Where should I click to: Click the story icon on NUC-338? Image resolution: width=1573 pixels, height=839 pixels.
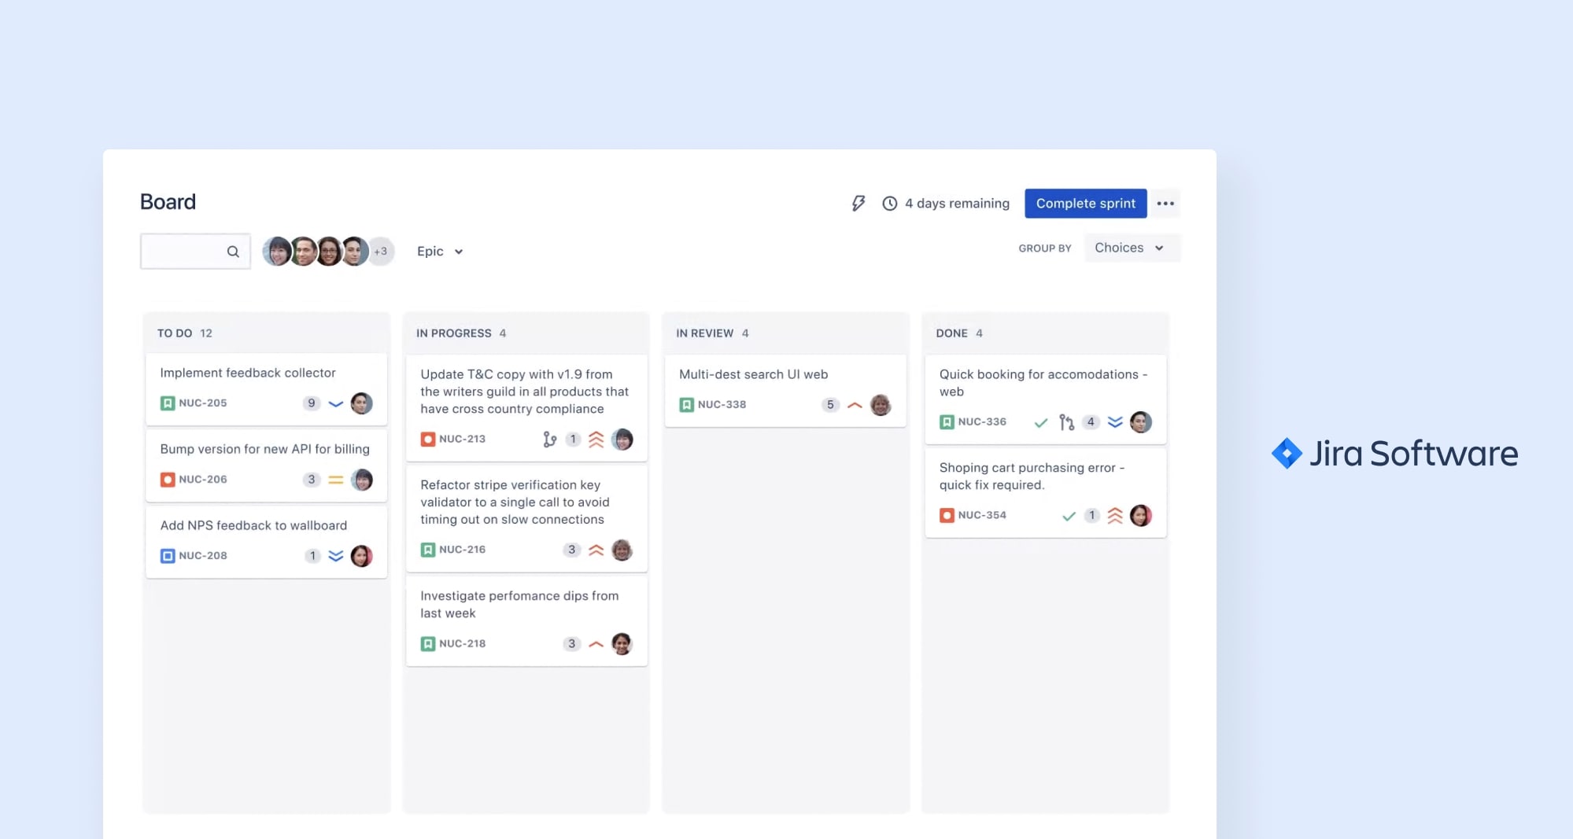[x=687, y=405]
